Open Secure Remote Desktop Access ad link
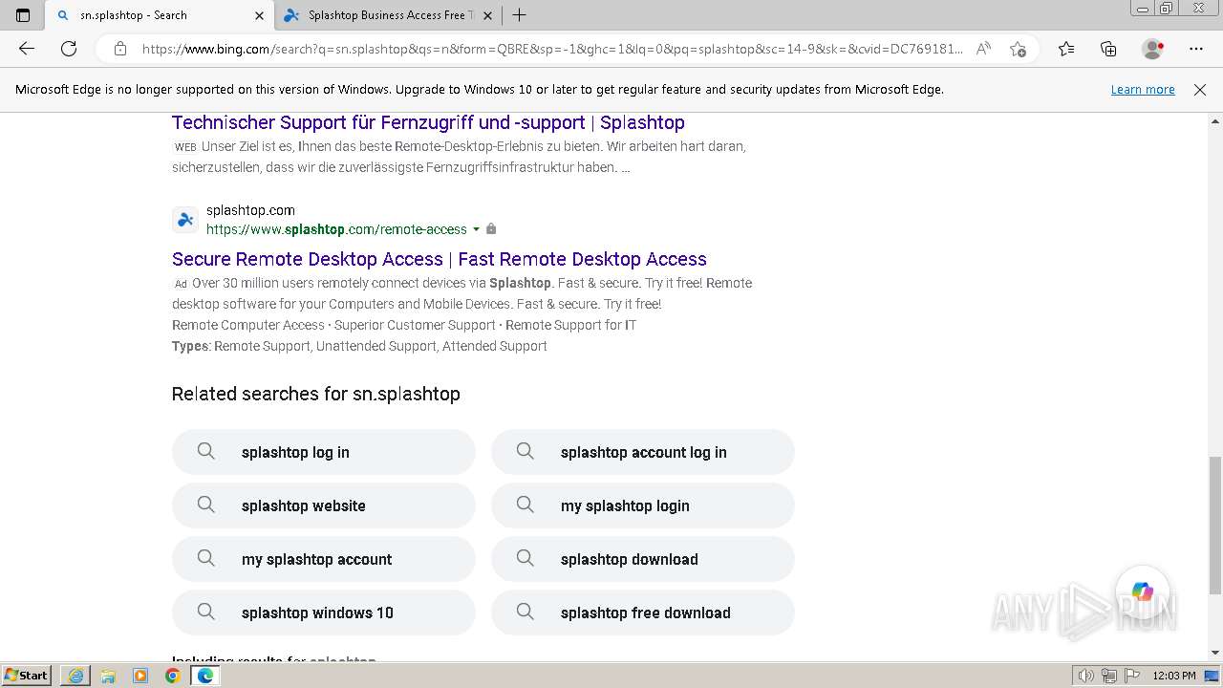The width and height of the screenshot is (1223, 688). point(440,259)
